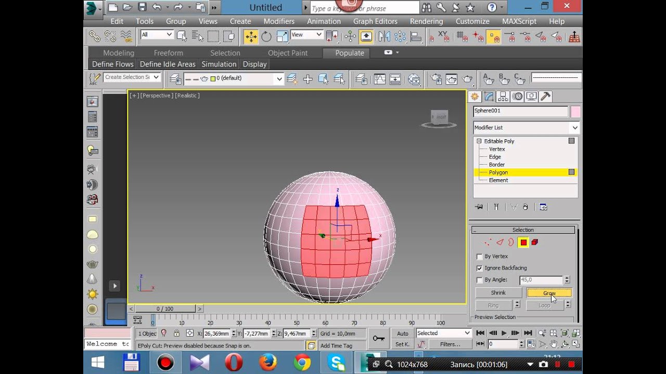This screenshot has width=666, height=374.
Task: Open the Modifier List dropdown
Action: point(526,128)
